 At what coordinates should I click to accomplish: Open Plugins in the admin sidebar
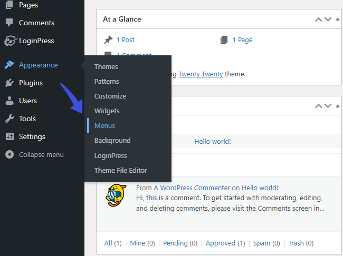[31, 83]
